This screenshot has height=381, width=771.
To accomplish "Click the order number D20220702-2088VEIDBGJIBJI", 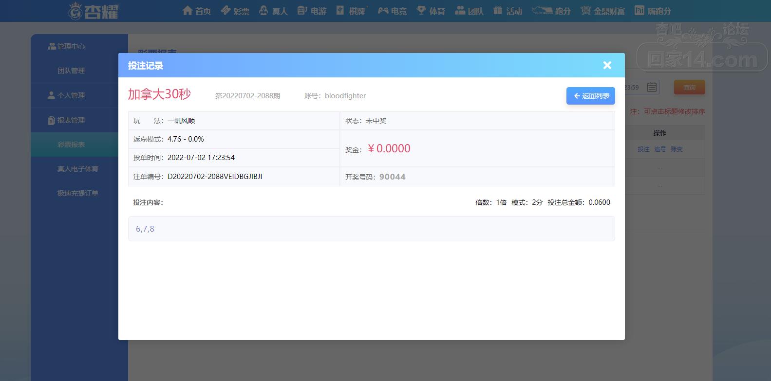I will pos(215,177).
